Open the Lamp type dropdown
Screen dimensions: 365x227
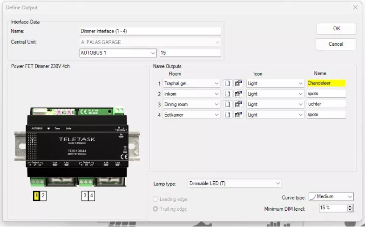pyautogui.click(x=235, y=184)
